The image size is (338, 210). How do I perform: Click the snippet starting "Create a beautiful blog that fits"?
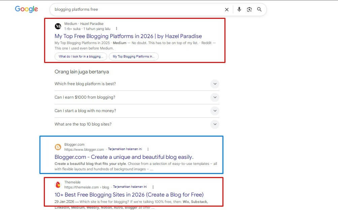click(x=136, y=166)
